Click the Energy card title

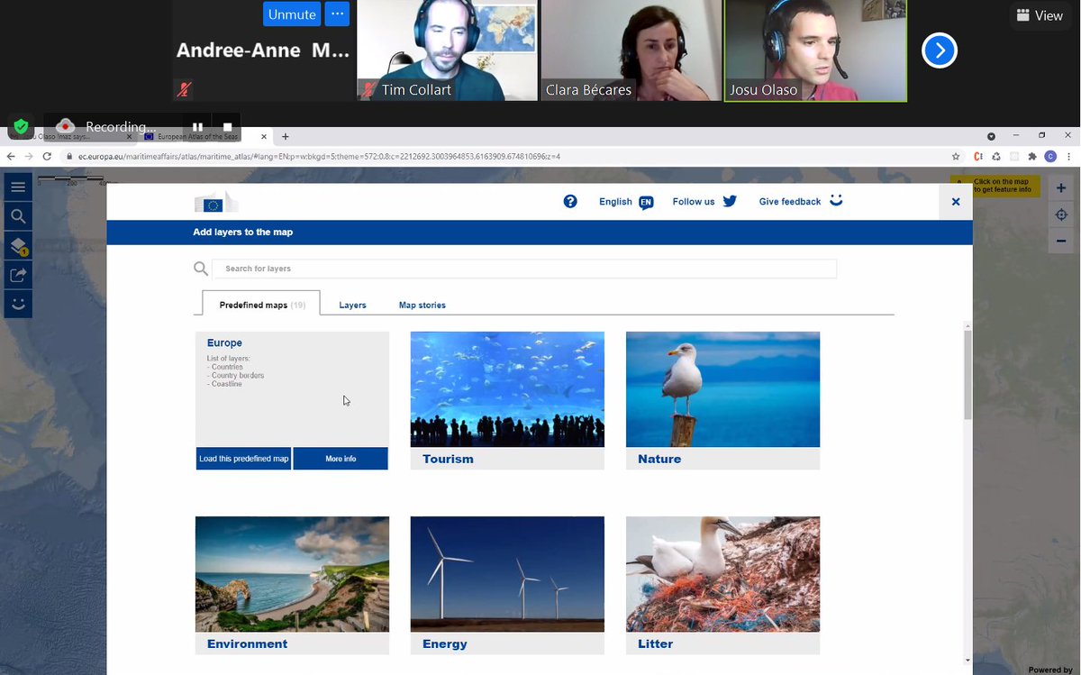(445, 643)
